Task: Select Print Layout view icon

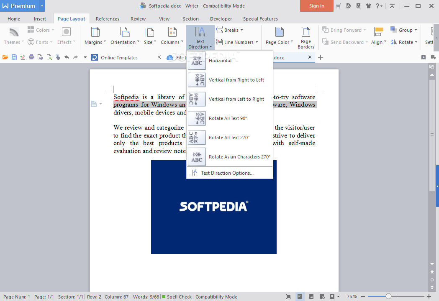Action: 300,296
